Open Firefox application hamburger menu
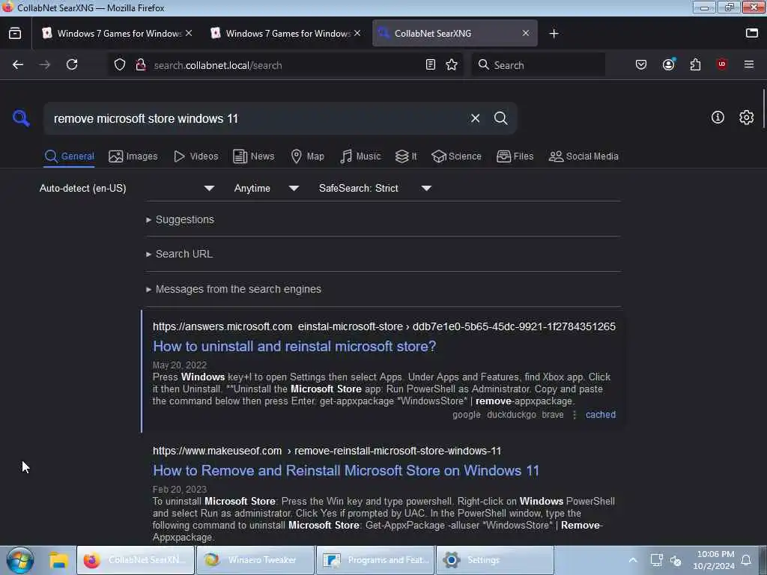The height and width of the screenshot is (575, 767). 748,64
